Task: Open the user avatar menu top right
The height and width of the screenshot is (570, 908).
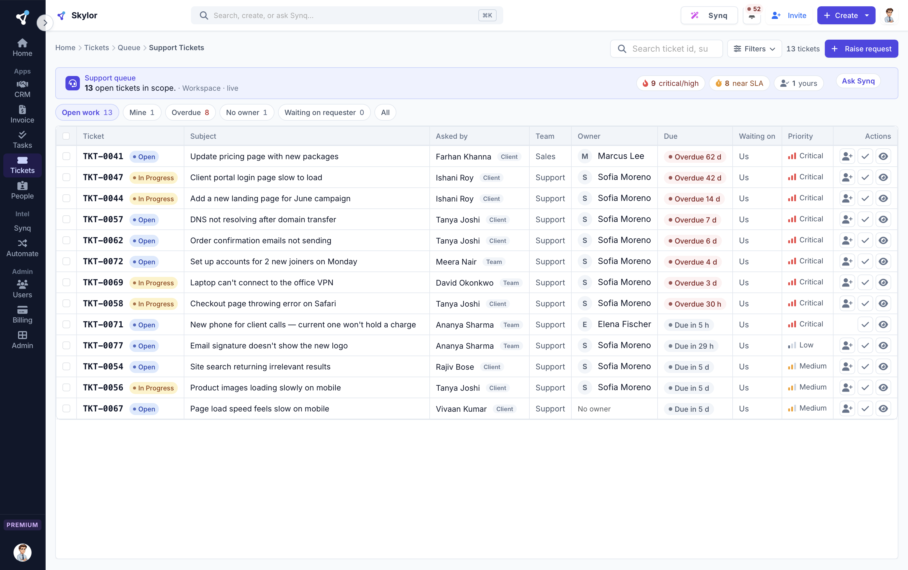Action: click(889, 15)
